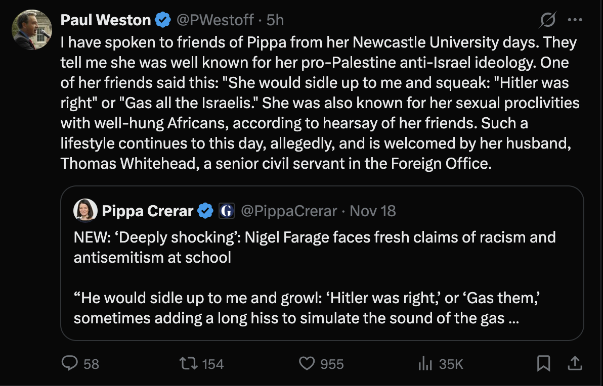603x386 pixels.
Task: Like the post using the heart
Action: (x=307, y=363)
